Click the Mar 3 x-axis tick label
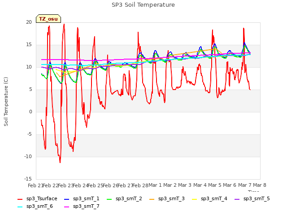The height and width of the screenshot is (215, 287). tap(185, 185)
